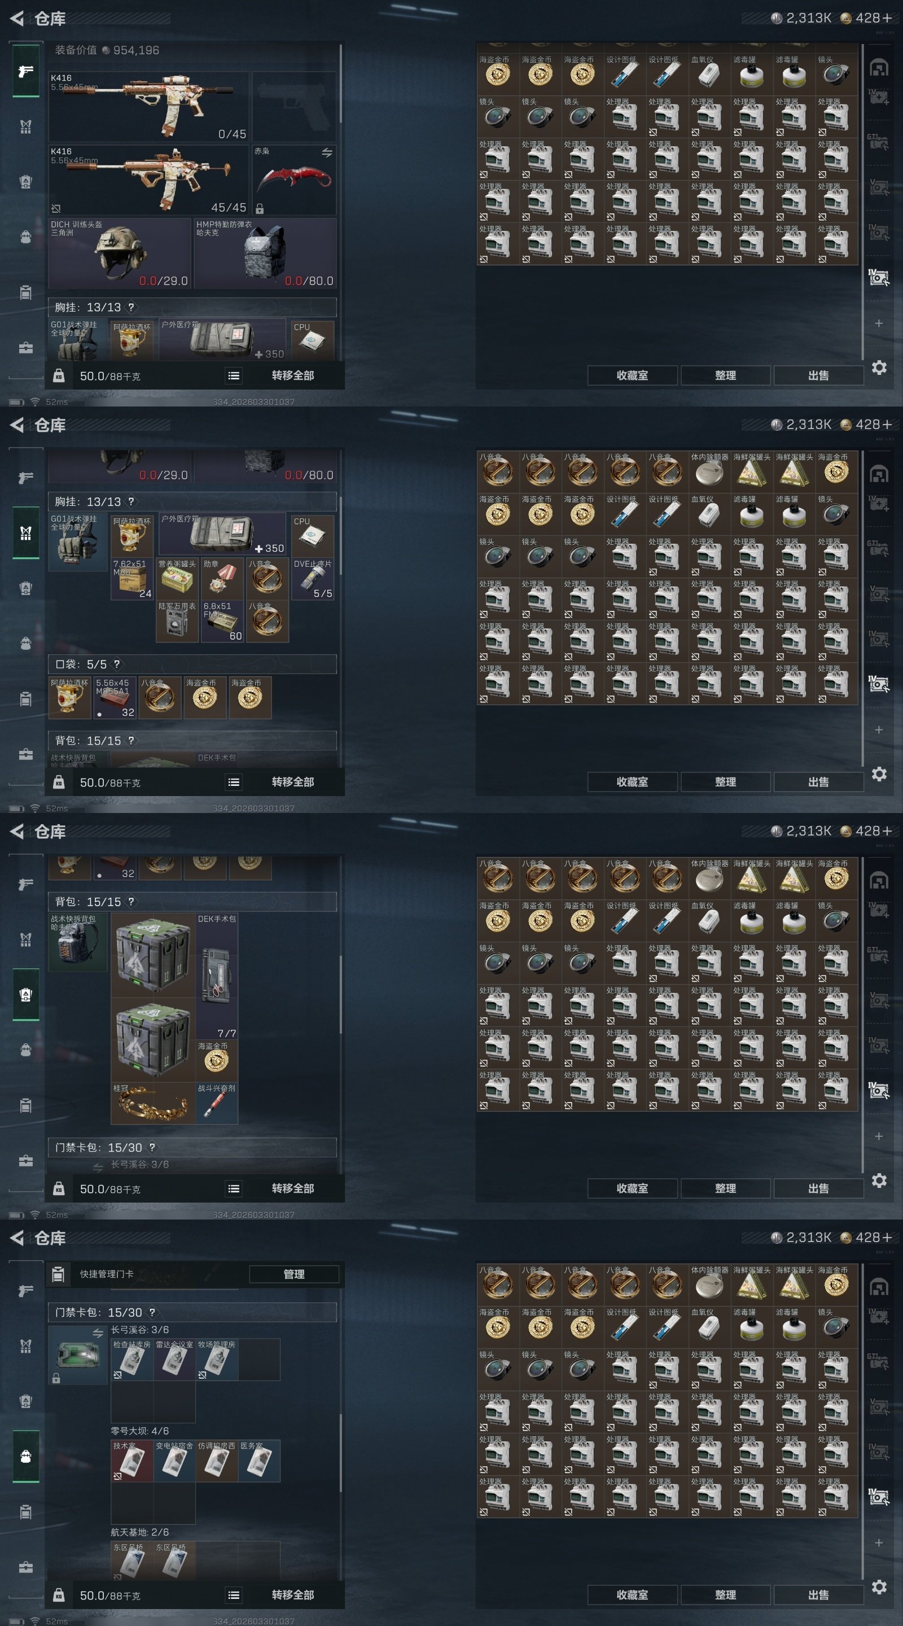Select the highlighted chest rig sidebar tab
This screenshot has width=903, height=1626.
(x=26, y=533)
